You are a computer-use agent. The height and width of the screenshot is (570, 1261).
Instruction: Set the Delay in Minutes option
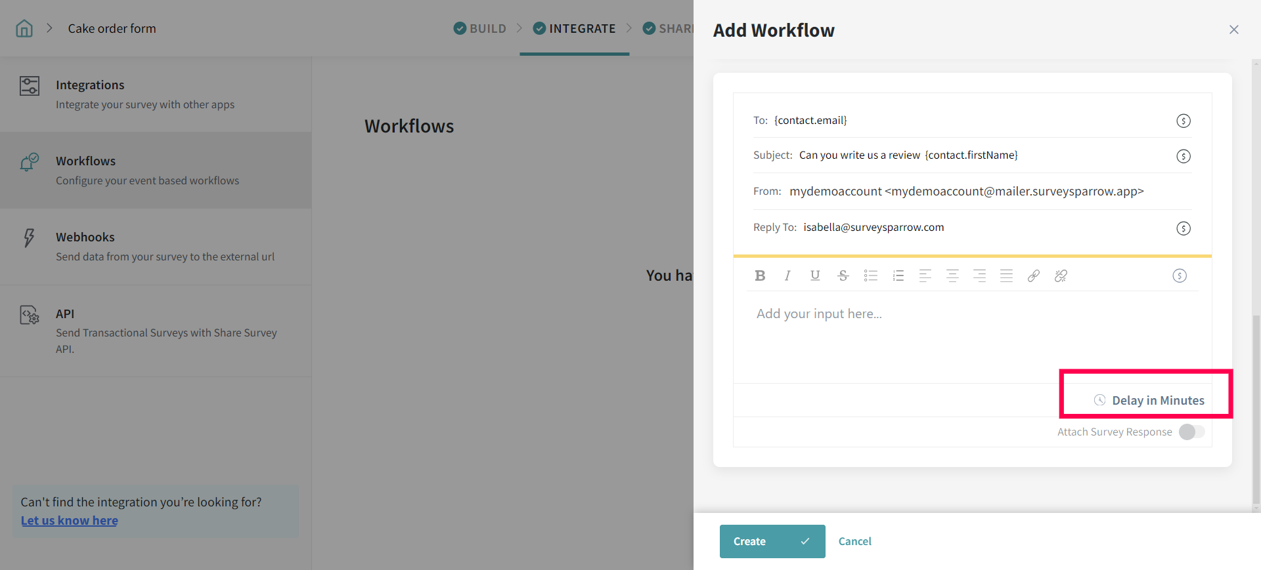click(1149, 400)
